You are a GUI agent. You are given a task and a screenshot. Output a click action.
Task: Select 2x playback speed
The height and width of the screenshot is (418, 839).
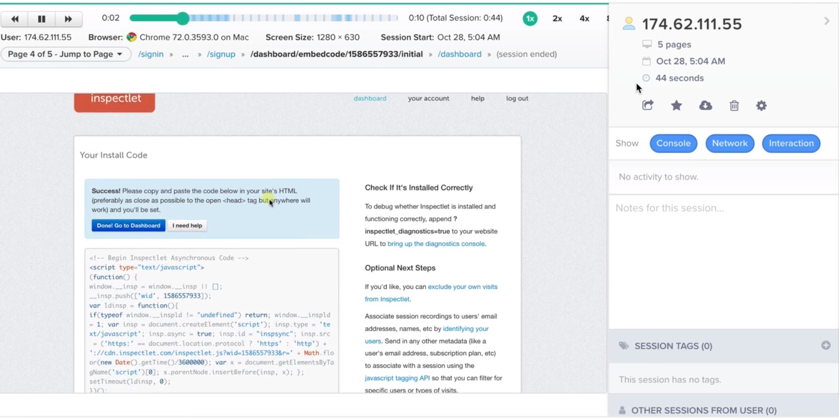point(557,19)
